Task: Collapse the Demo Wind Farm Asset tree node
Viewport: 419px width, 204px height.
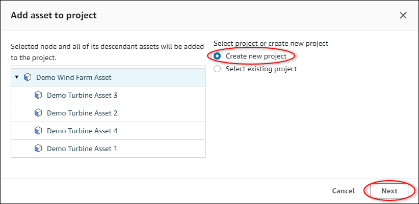Action: click(17, 77)
